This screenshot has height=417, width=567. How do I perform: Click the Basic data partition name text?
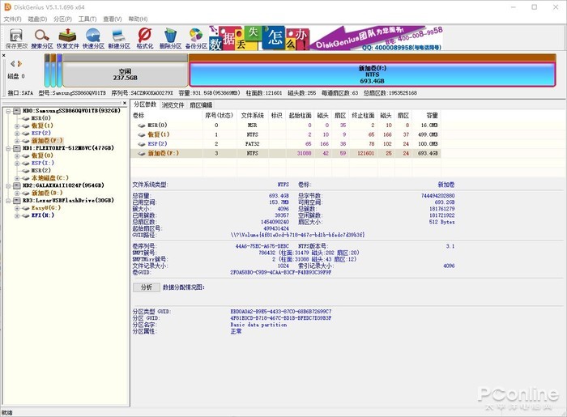(258, 325)
